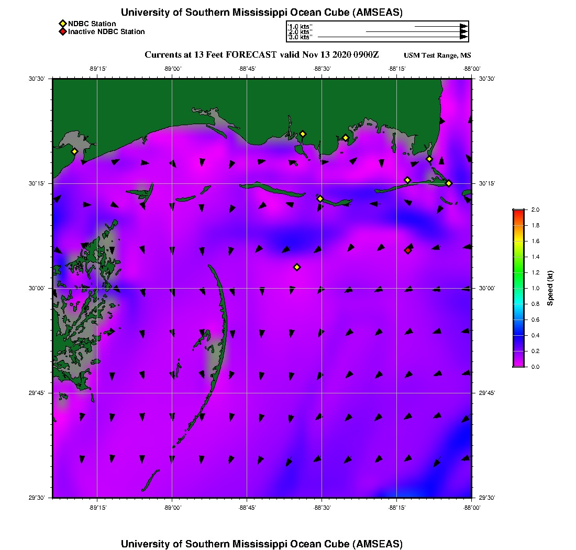Click the USM Test Range, MS label
The height and width of the screenshot is (550, 576).
(x=437, y=56)
